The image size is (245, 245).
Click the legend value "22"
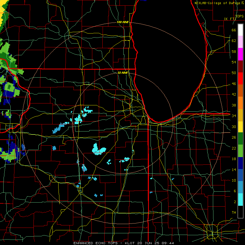[234, 148]
